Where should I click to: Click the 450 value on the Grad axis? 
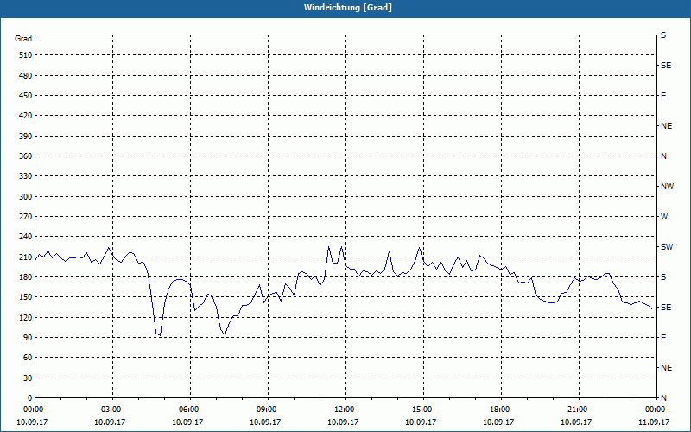coord(26,96)
